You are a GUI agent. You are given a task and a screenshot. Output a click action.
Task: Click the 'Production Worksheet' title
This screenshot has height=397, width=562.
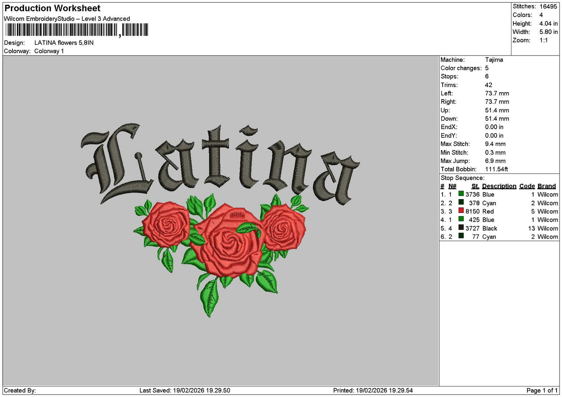[52, 8]
